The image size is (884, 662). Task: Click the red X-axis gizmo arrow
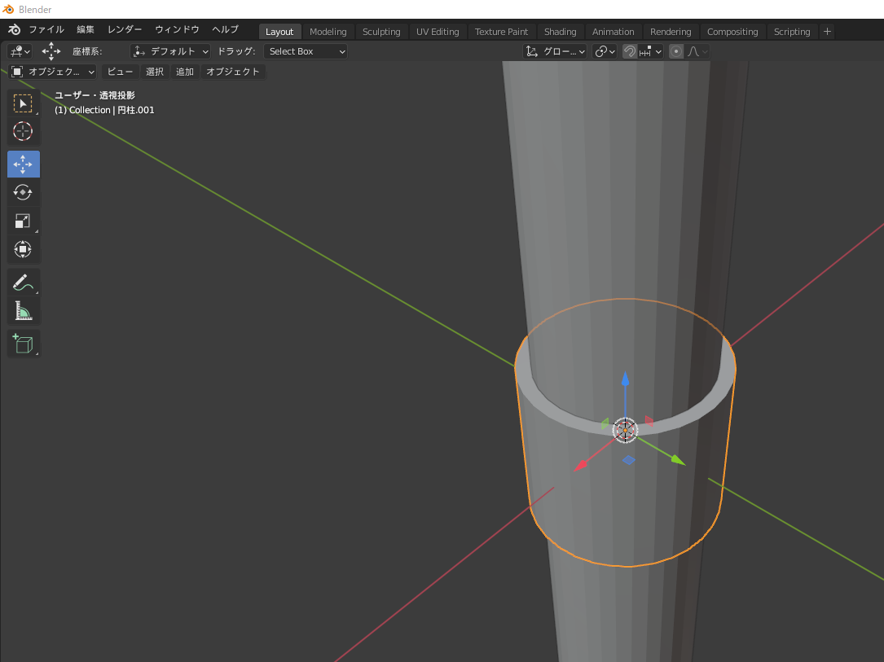coord(581,466)
